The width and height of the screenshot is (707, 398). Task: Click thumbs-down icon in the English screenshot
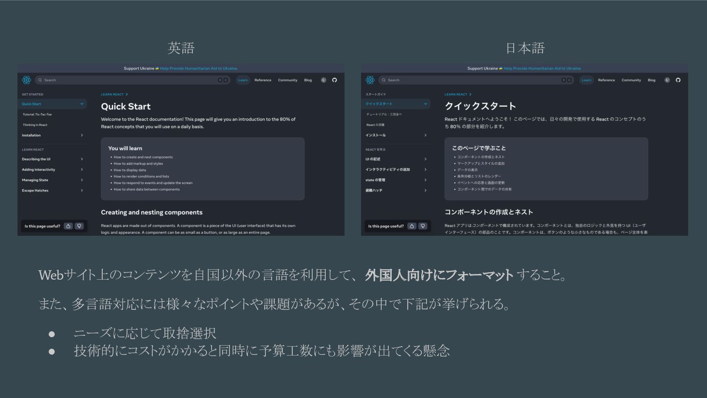(79, 226)
